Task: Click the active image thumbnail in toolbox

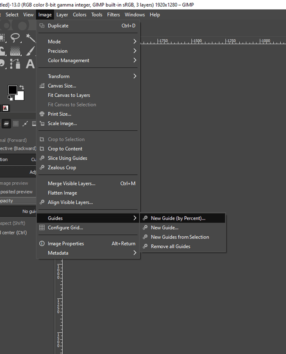Action: point(5,108)
